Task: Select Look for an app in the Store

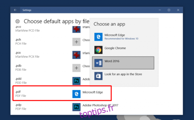Action: tap(123, 76)
